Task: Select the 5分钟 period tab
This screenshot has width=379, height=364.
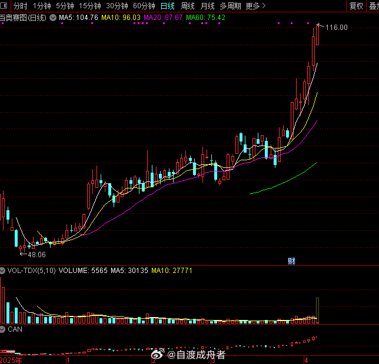Action: 65,6
